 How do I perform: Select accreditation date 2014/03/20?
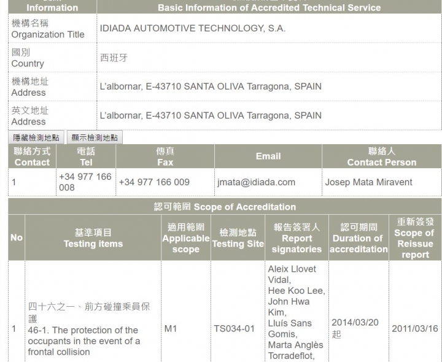pyautogui.click(x=355, y=323)
